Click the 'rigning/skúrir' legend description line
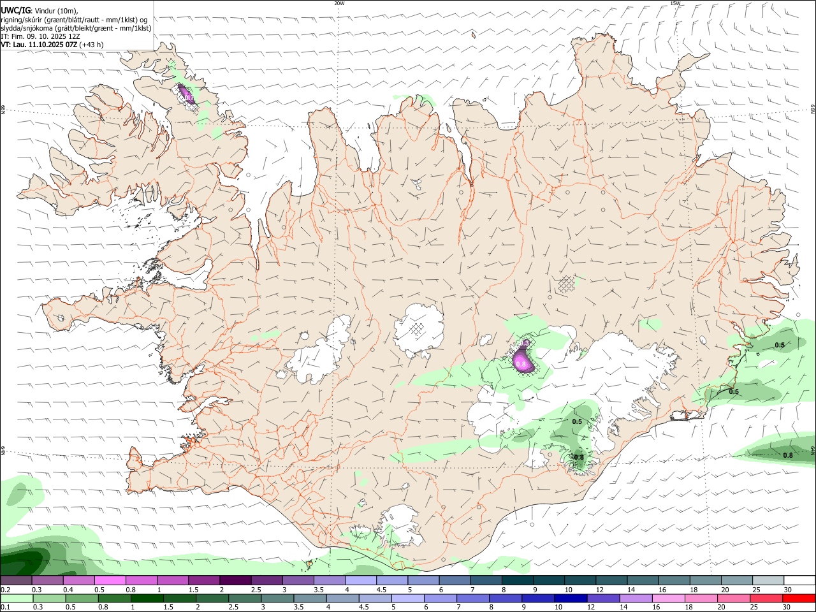The image size is (816, 612). 73,20
